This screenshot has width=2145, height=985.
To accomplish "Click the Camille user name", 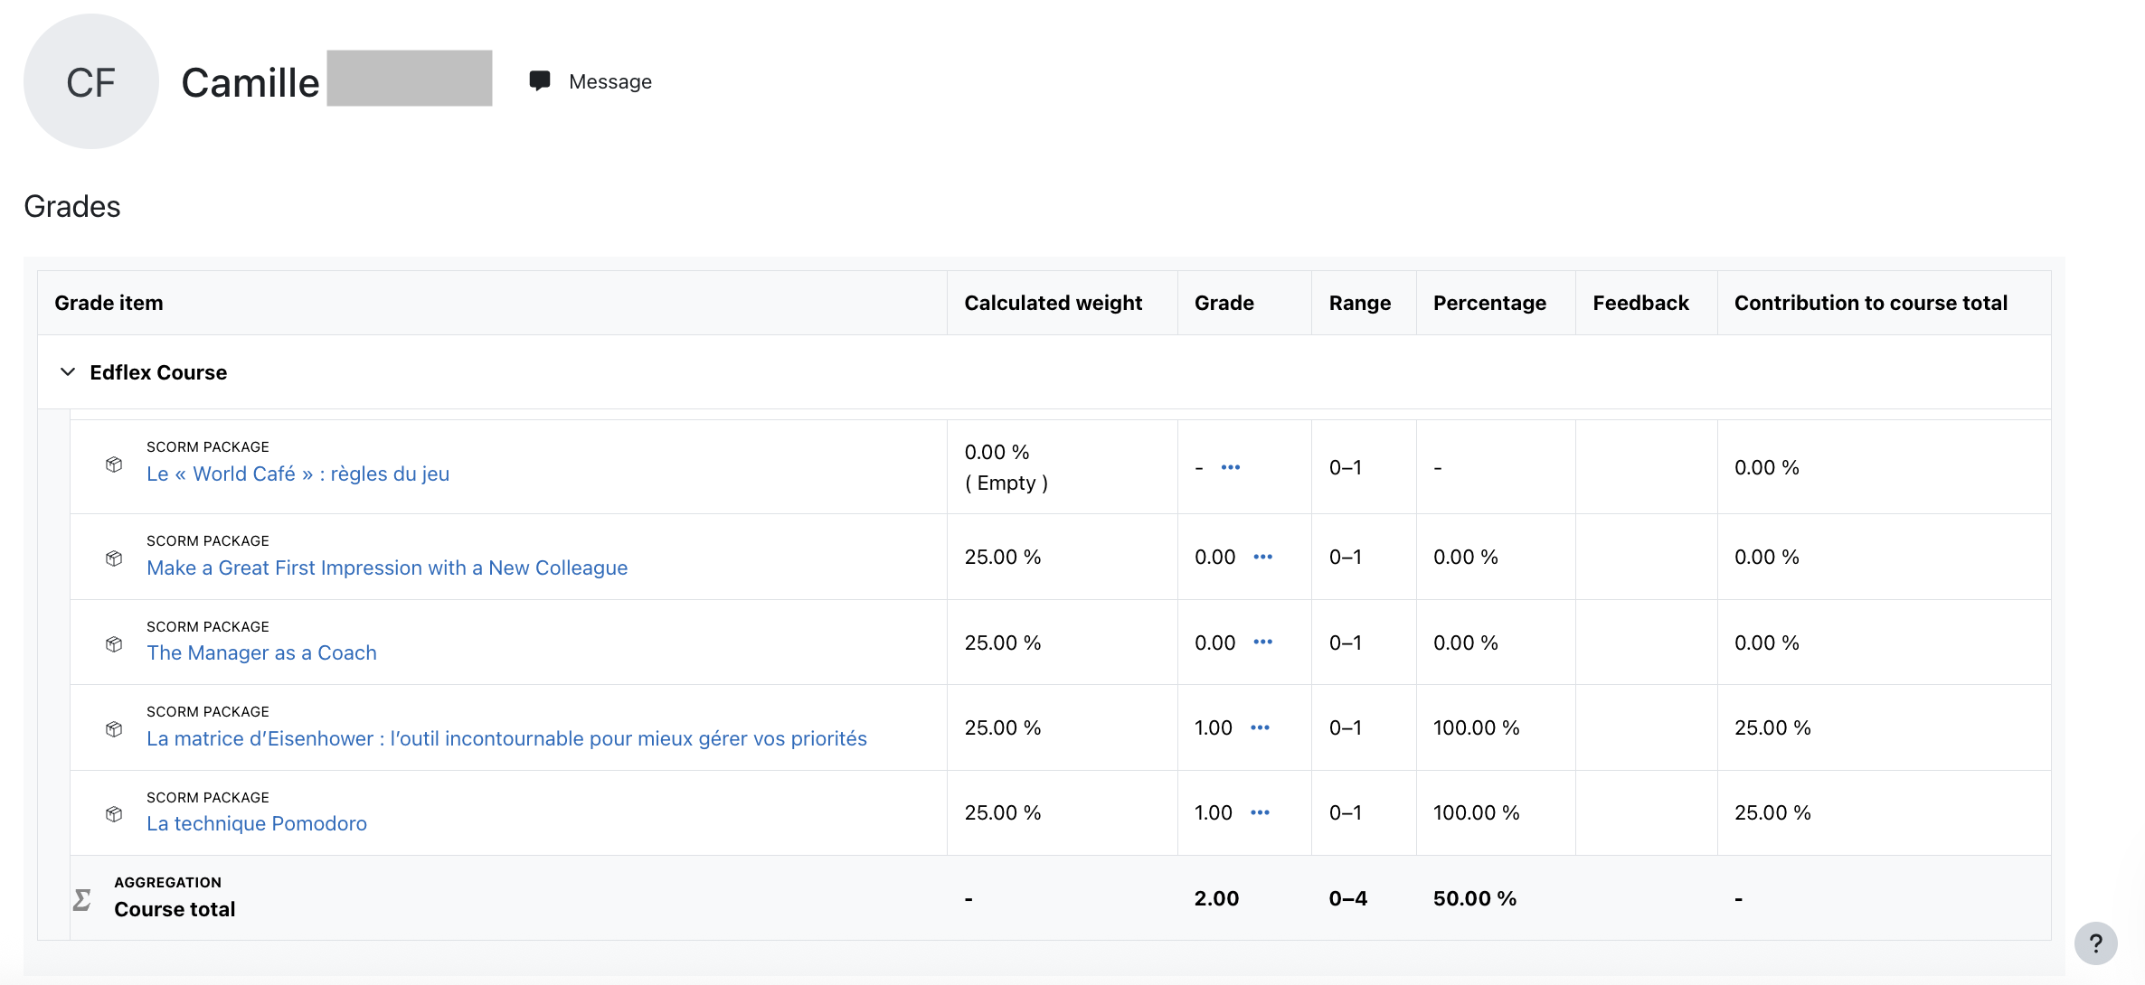I will tap(250, 82).
